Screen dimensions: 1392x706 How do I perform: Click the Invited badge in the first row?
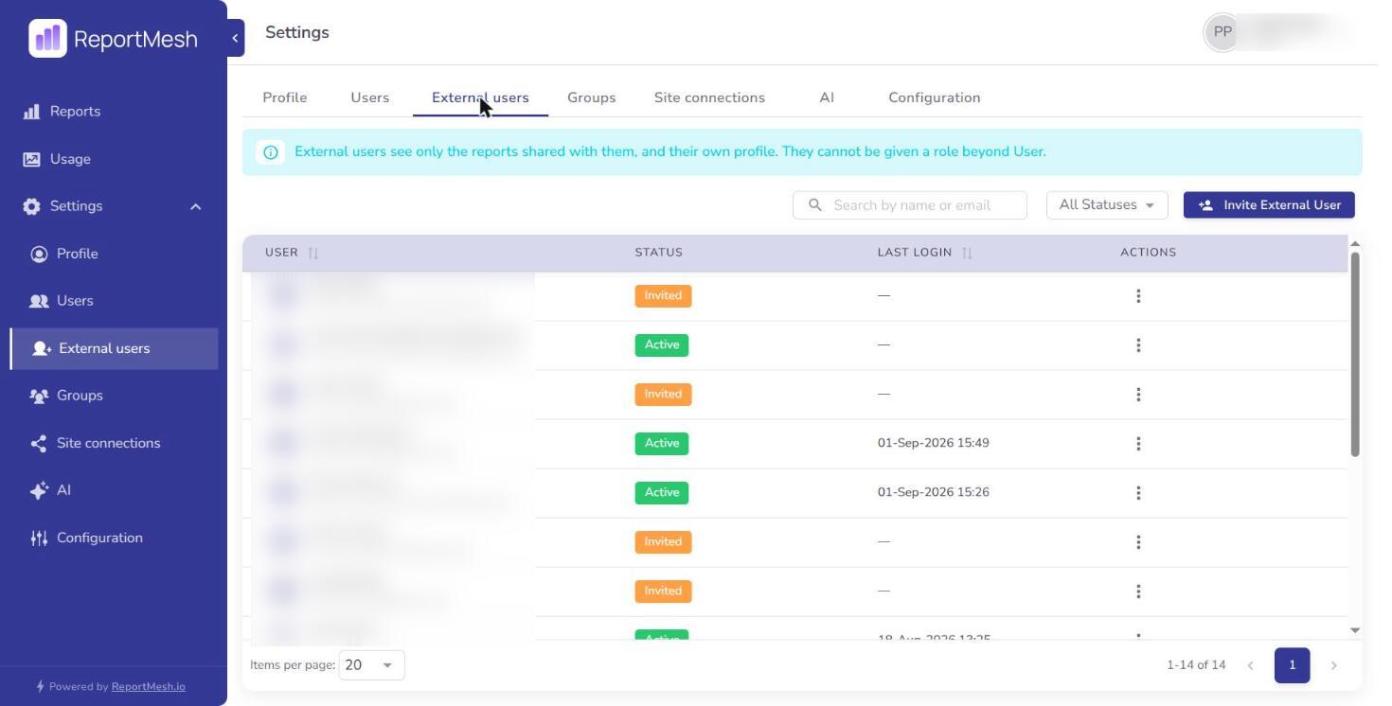(x=663, y=296)
